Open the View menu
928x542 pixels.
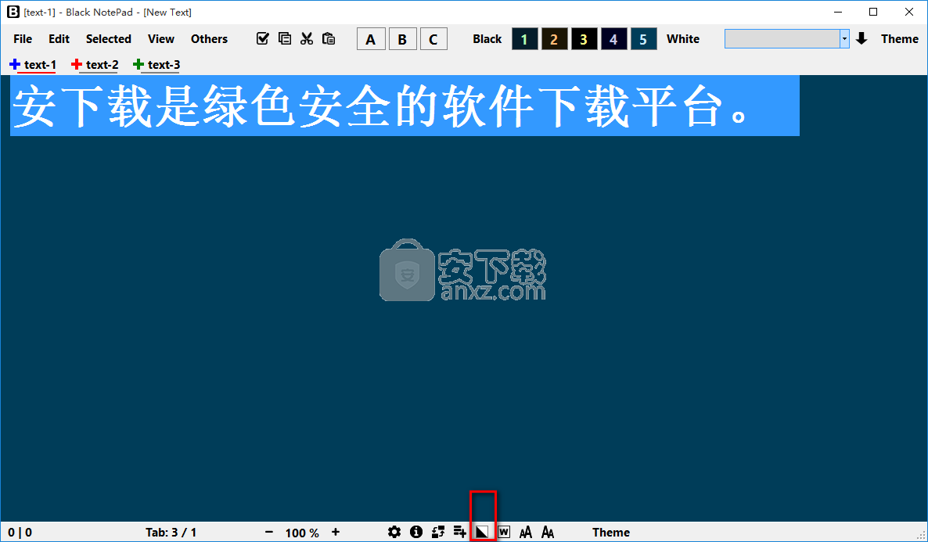(x=161, y=39)
